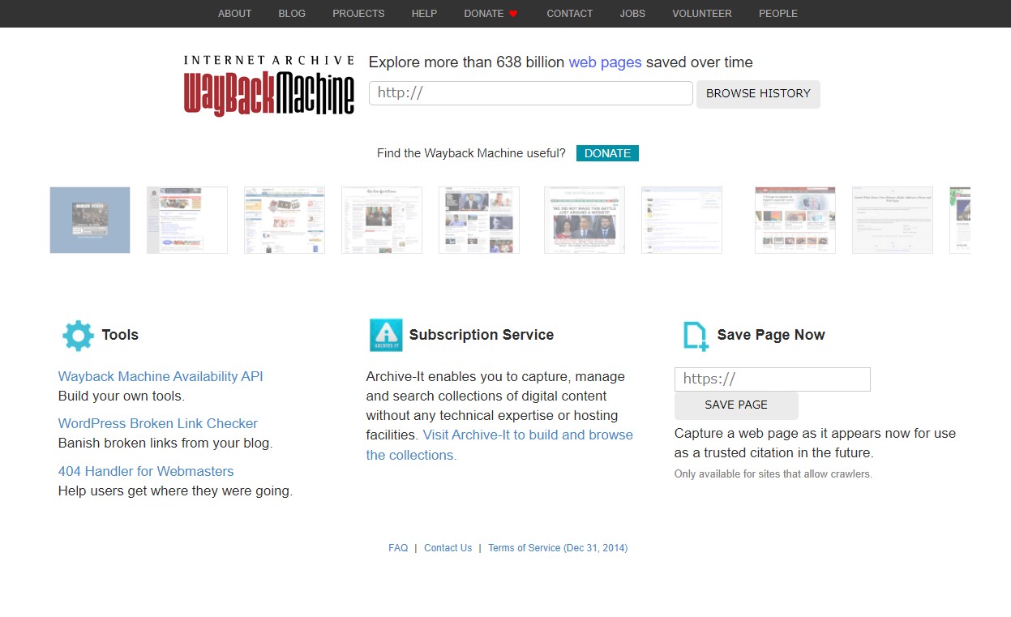
Task: Click the Internet Archive Wayback Machine logo
Action: tap(269, 86)
